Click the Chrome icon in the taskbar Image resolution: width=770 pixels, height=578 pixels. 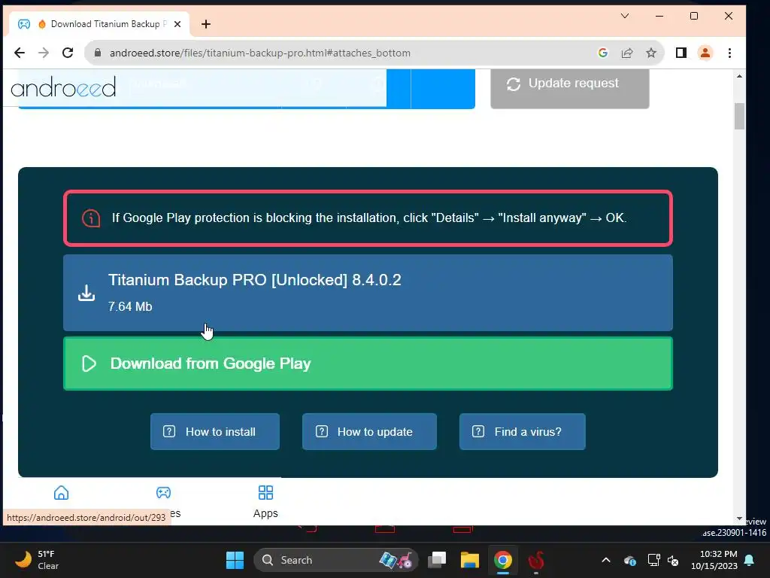(503, 560)
